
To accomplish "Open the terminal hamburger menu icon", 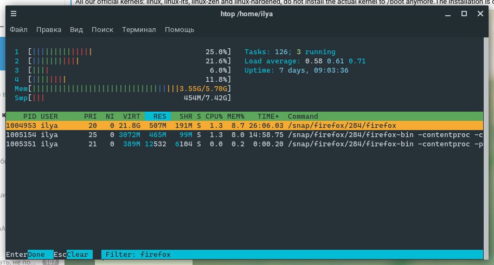I will point(14,14).
